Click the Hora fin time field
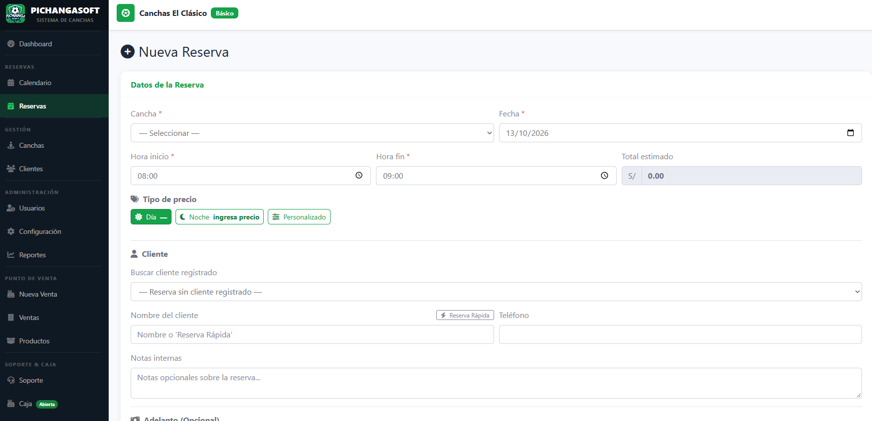The height and width of the screenshot is (421, 872). pyautogui.click(x=496, y=176)
